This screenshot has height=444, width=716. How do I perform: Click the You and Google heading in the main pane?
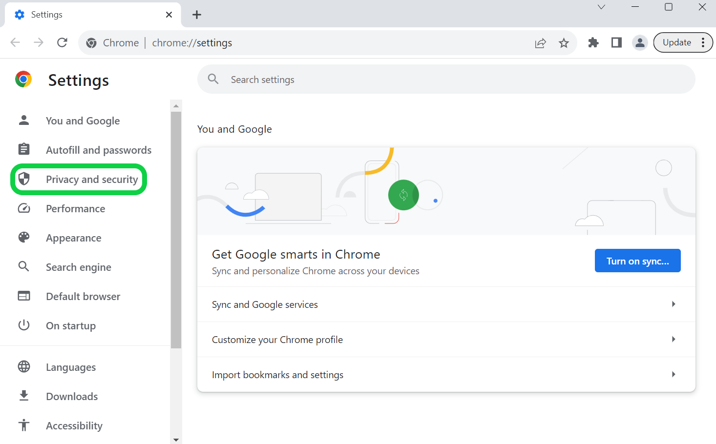click(234, 129)
